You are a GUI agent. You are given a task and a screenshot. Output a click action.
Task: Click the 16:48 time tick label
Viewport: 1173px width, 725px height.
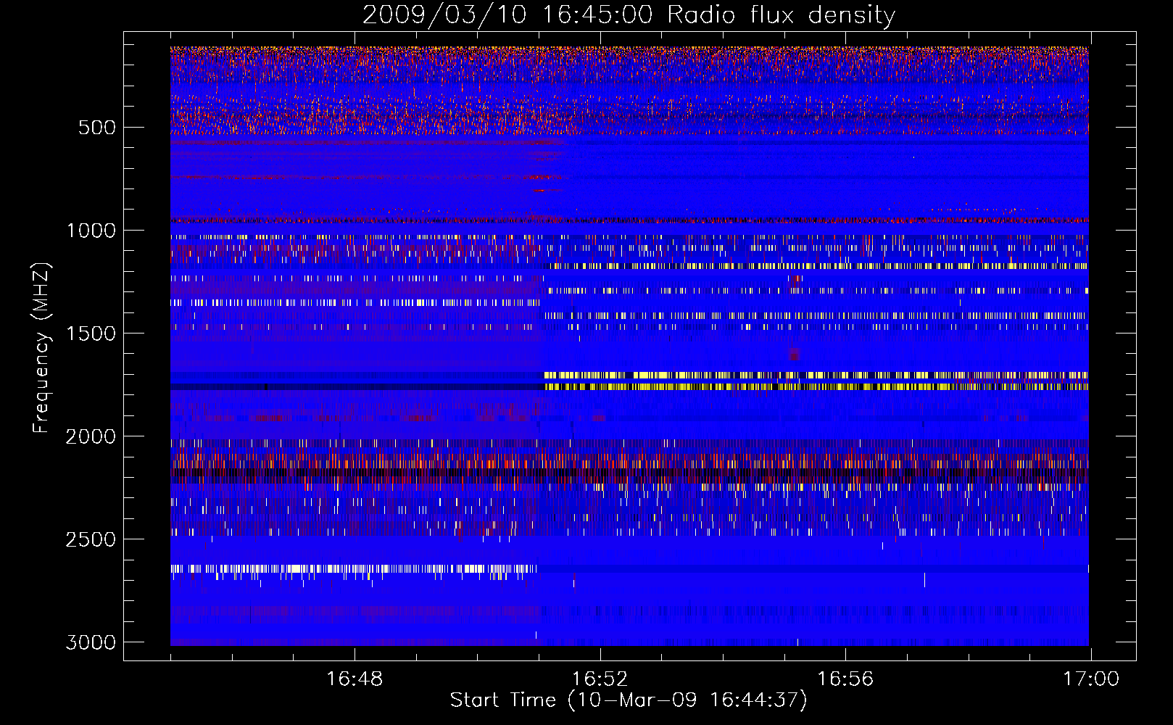click(x=355, y=679)
